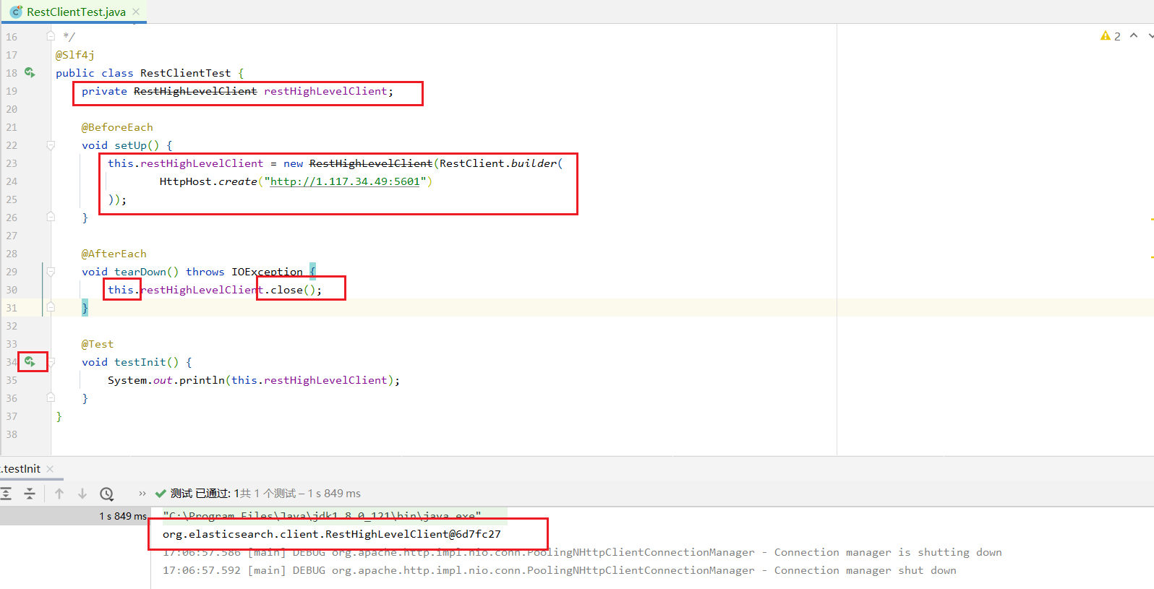This screenshot has height=589, width=1154.
Task: Close the .testInit run tab
Action: pyautogui.click(x=50, y=469)
